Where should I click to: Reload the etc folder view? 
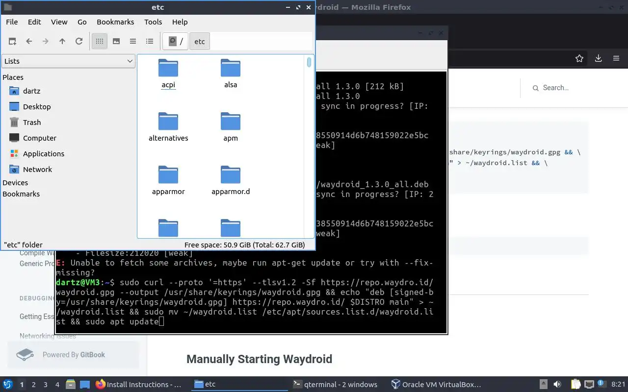(x=79, y=42)
